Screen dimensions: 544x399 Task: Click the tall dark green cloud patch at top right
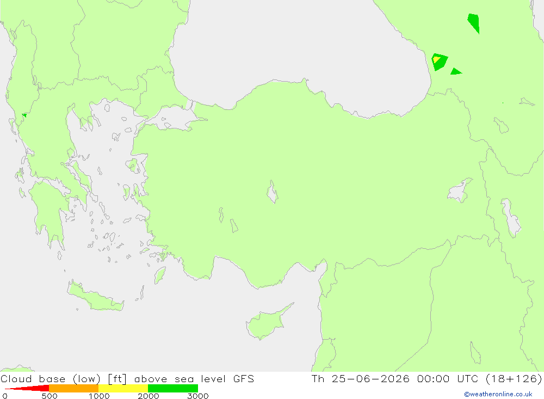click(x=474, y=23)
